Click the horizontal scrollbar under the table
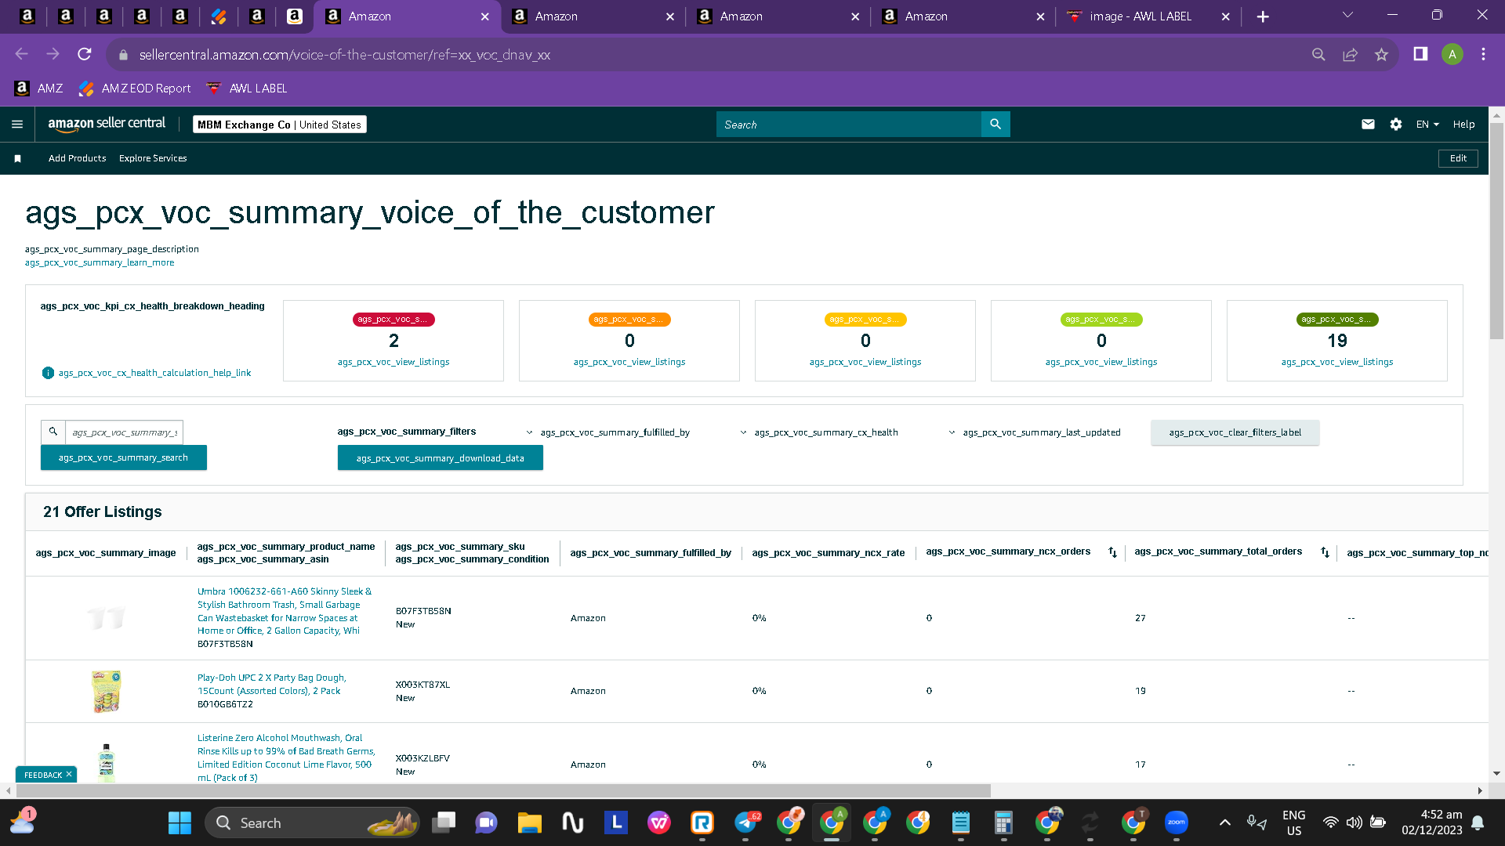The width and height of the screenshot is (1505, 846). (x=502, y=790)
